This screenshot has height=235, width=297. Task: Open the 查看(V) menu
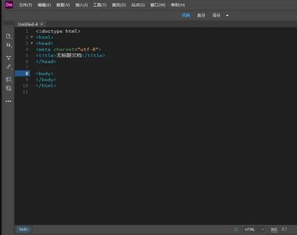[x=63, y=5]
